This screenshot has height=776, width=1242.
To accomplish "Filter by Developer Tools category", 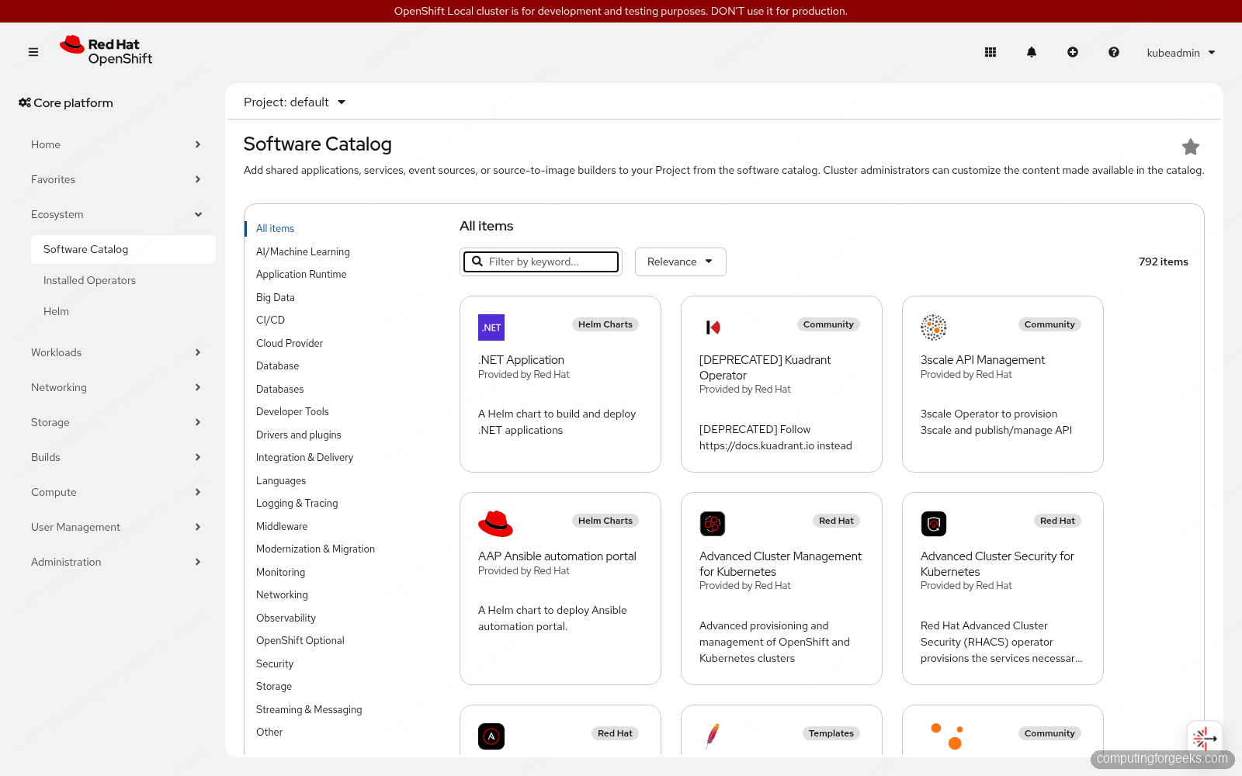I will [292, 411].
